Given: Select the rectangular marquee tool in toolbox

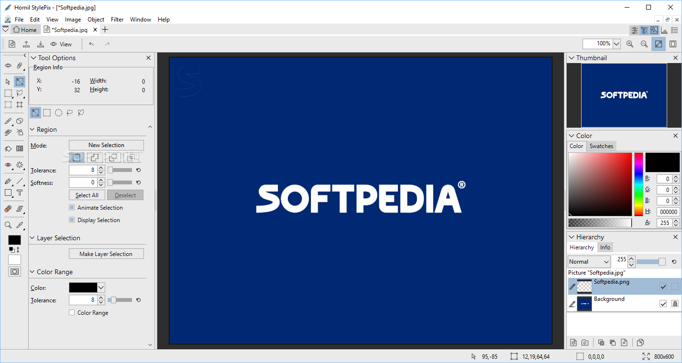Looking at the screenshot, I should pyautogui.click(x=8, y=93).
